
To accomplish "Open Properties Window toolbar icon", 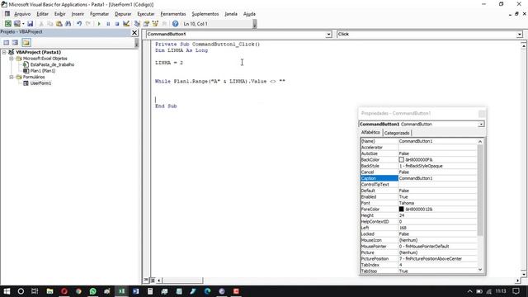I will point(146,24).
